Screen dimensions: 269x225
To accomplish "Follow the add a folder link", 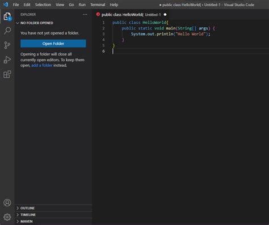I will (x=42, y=65).
